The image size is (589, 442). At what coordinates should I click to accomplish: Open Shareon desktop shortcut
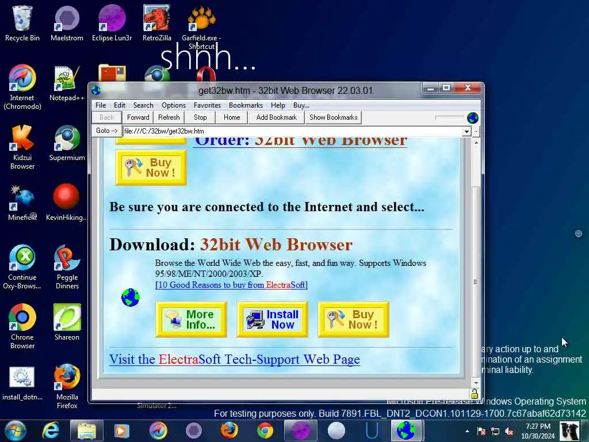tap(67, 323)
